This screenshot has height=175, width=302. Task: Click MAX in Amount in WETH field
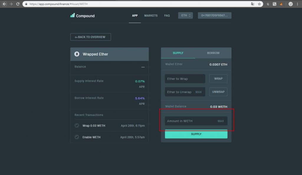point(221,121)
